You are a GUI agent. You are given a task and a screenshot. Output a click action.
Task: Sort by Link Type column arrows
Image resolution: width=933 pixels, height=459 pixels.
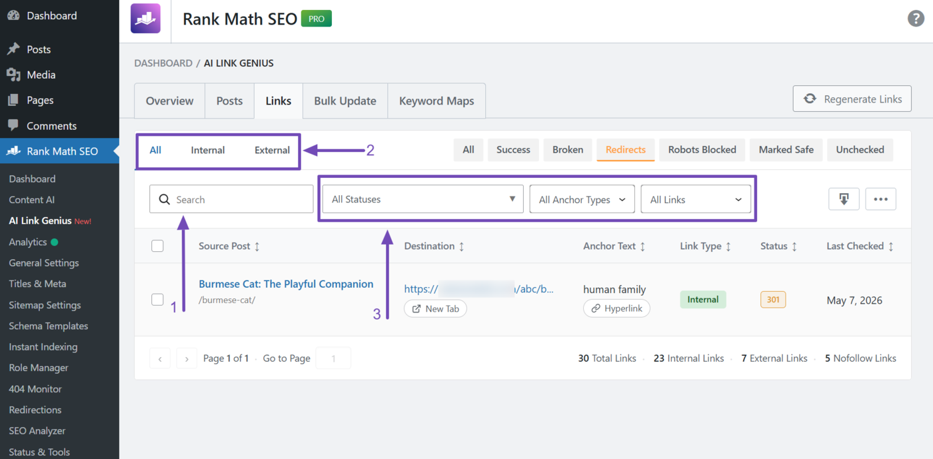728,246
